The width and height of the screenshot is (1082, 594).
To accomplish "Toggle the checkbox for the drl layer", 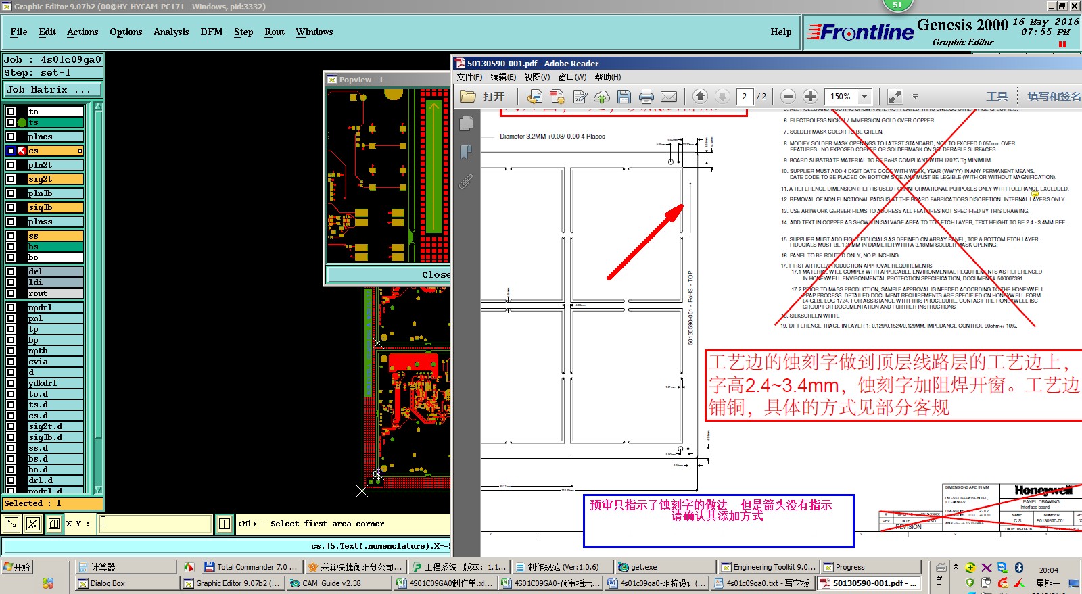I will click(x=11, y=272).
